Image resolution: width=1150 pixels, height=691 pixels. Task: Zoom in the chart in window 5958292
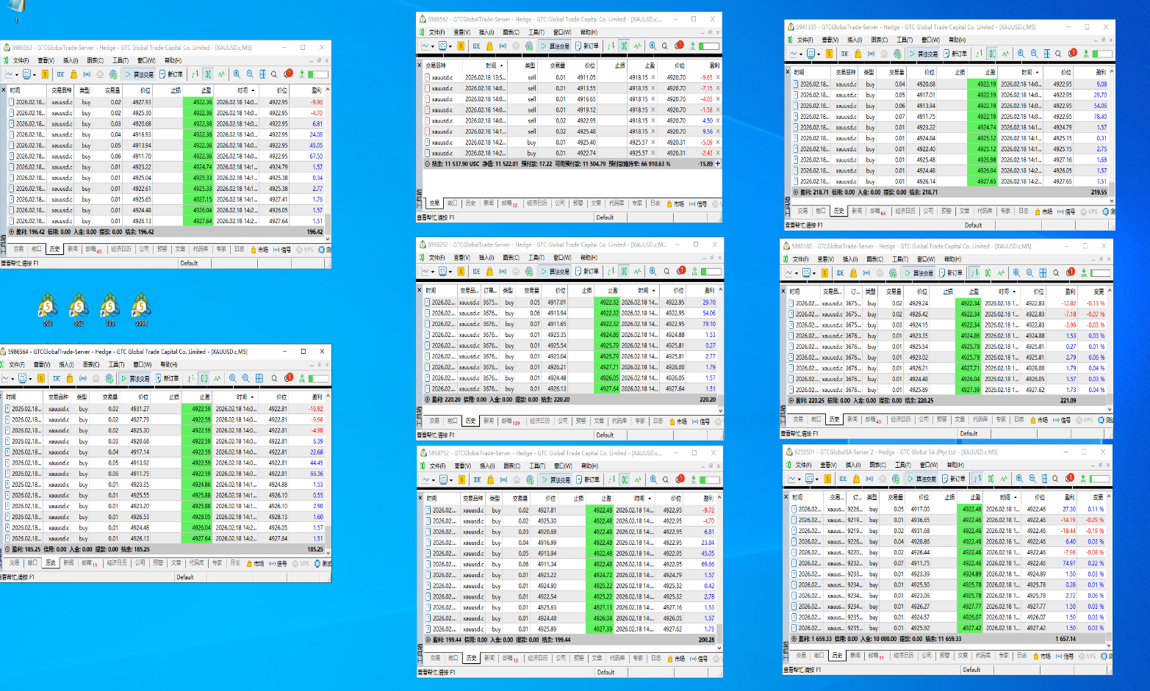pos(653,271)
